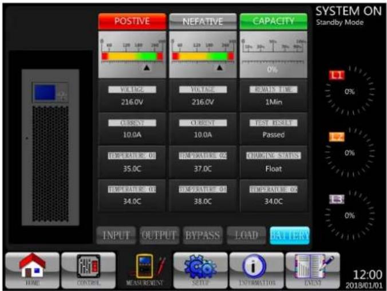Image resolution: width=387 pixels, height=291 pixels.
Task: Open Setup gears page
Action: coord(200,270)
